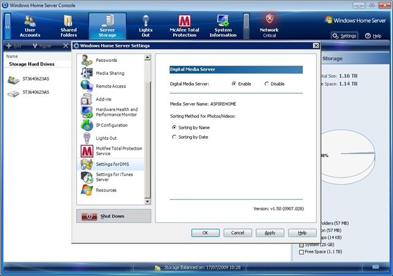Open the System Information tab icon

pos(223,20)
